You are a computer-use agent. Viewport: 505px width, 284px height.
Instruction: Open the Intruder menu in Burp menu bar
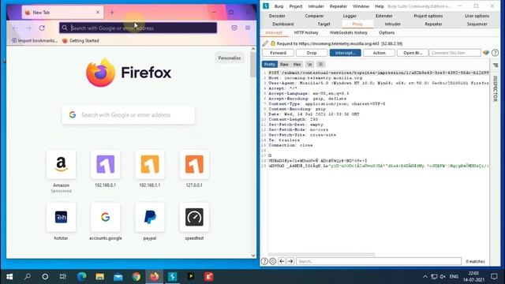pyautogui.click(x=316, y=6)
